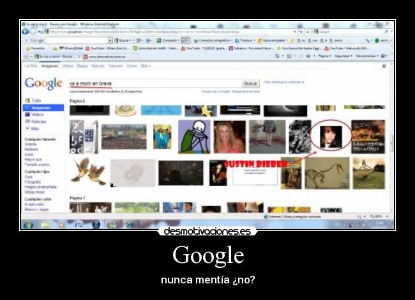Click the Vídeos icon in the left sidebar
The width and height of the screenshot is (415, 300).
click(x=27, y=114)
